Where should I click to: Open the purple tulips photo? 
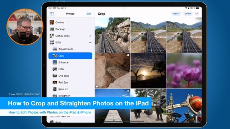coord(184,71)
